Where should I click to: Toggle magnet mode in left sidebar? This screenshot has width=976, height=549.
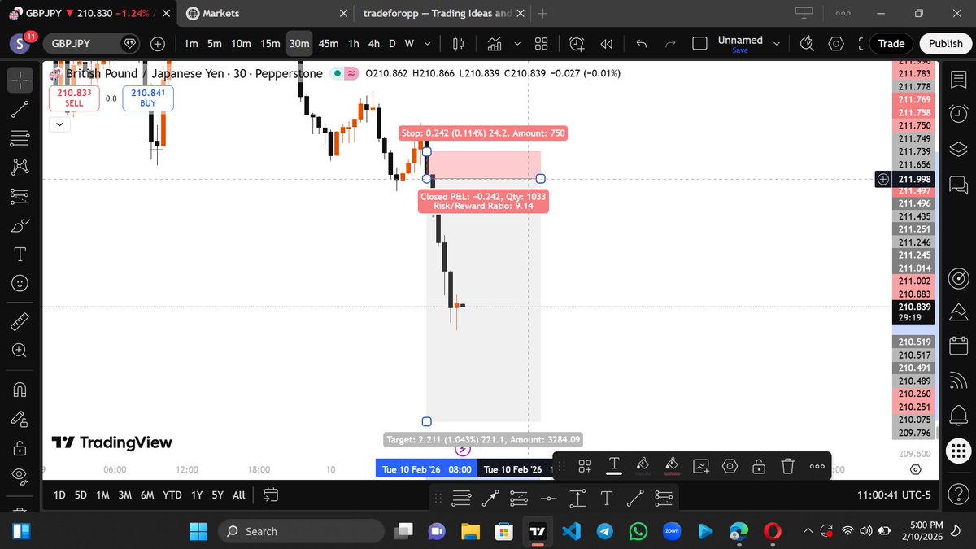[x=21, y=388]
